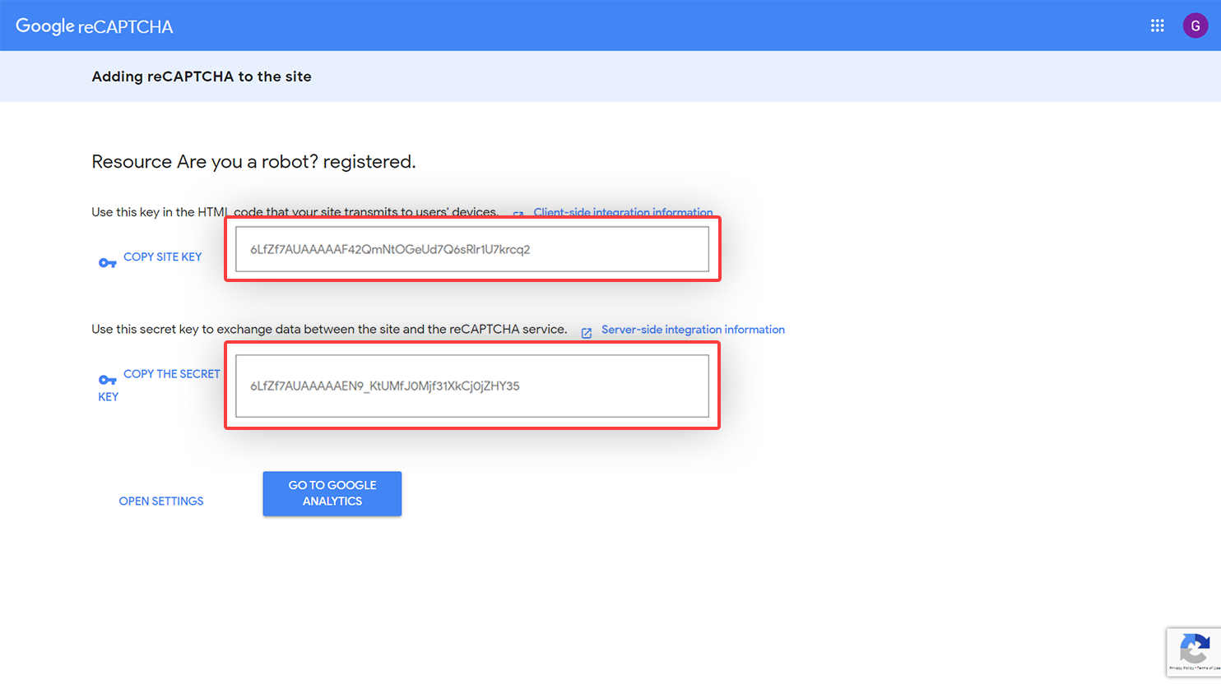Click the secret key field starting 6LfZf7AUAAAAAEN9

tap(472, 386)
